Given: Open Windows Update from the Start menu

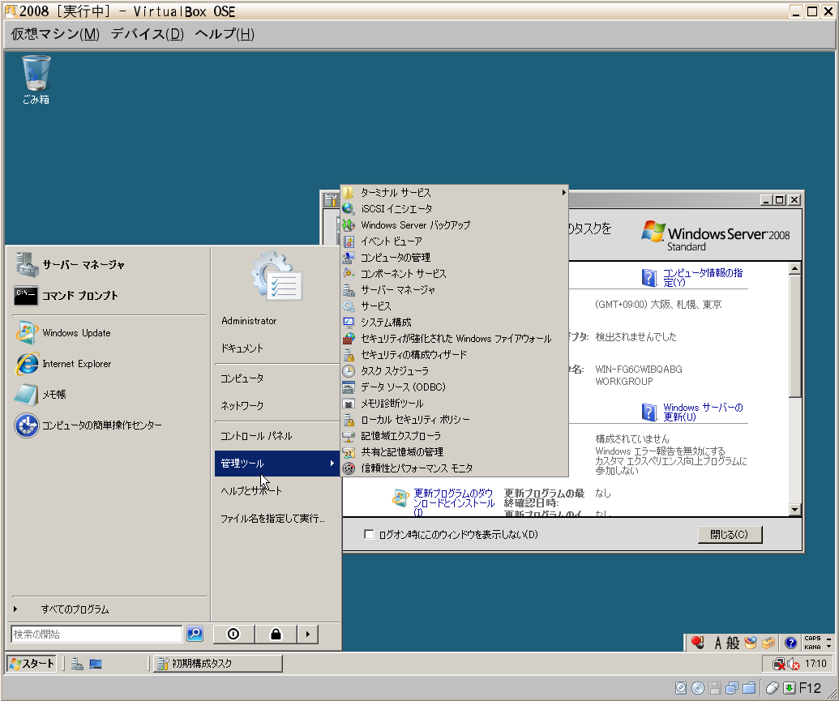Looking at the screenshot, I should 109,333.
